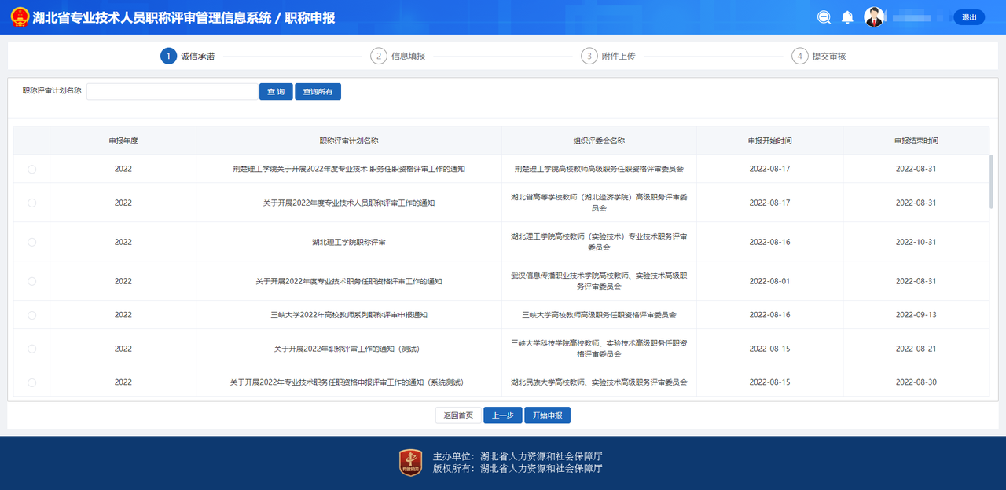Click 开始申报 to start application

pos(547,415)
